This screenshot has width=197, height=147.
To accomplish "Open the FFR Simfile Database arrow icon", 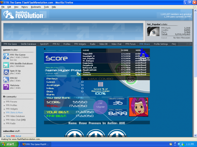I will 6,65.
